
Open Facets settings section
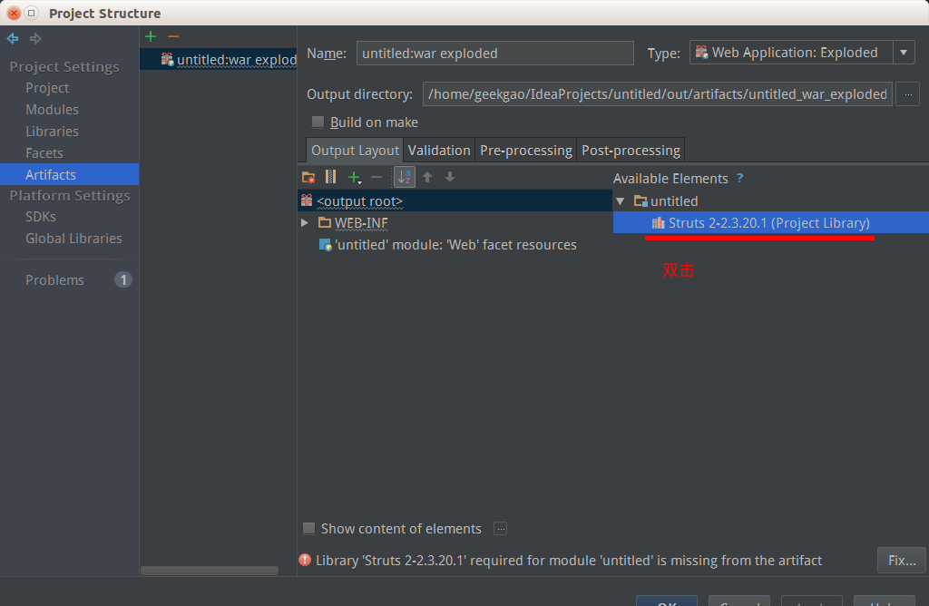pos(44,153)
